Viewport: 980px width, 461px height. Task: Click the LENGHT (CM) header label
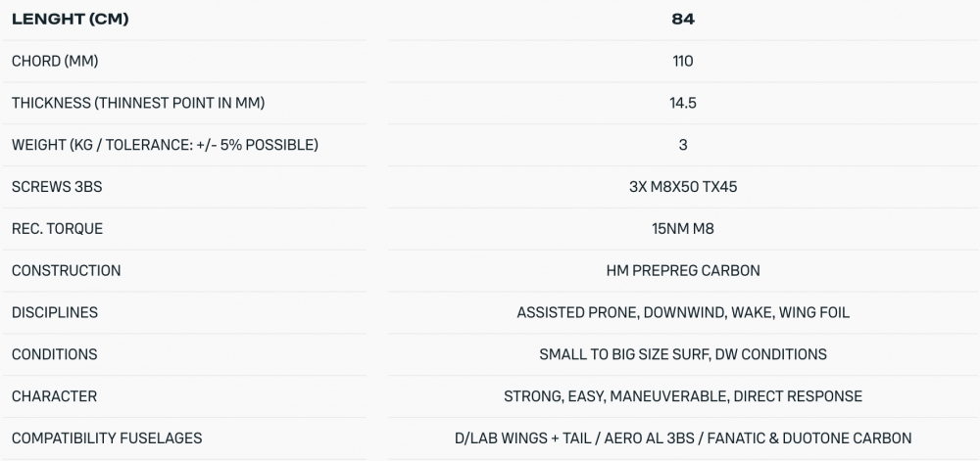[70, 19]
